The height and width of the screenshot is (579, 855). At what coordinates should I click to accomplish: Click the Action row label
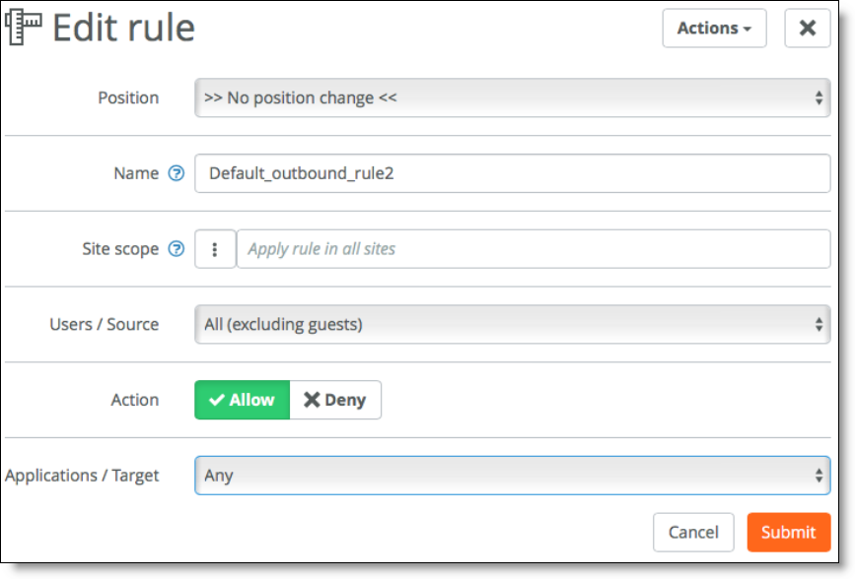(135, 400)
